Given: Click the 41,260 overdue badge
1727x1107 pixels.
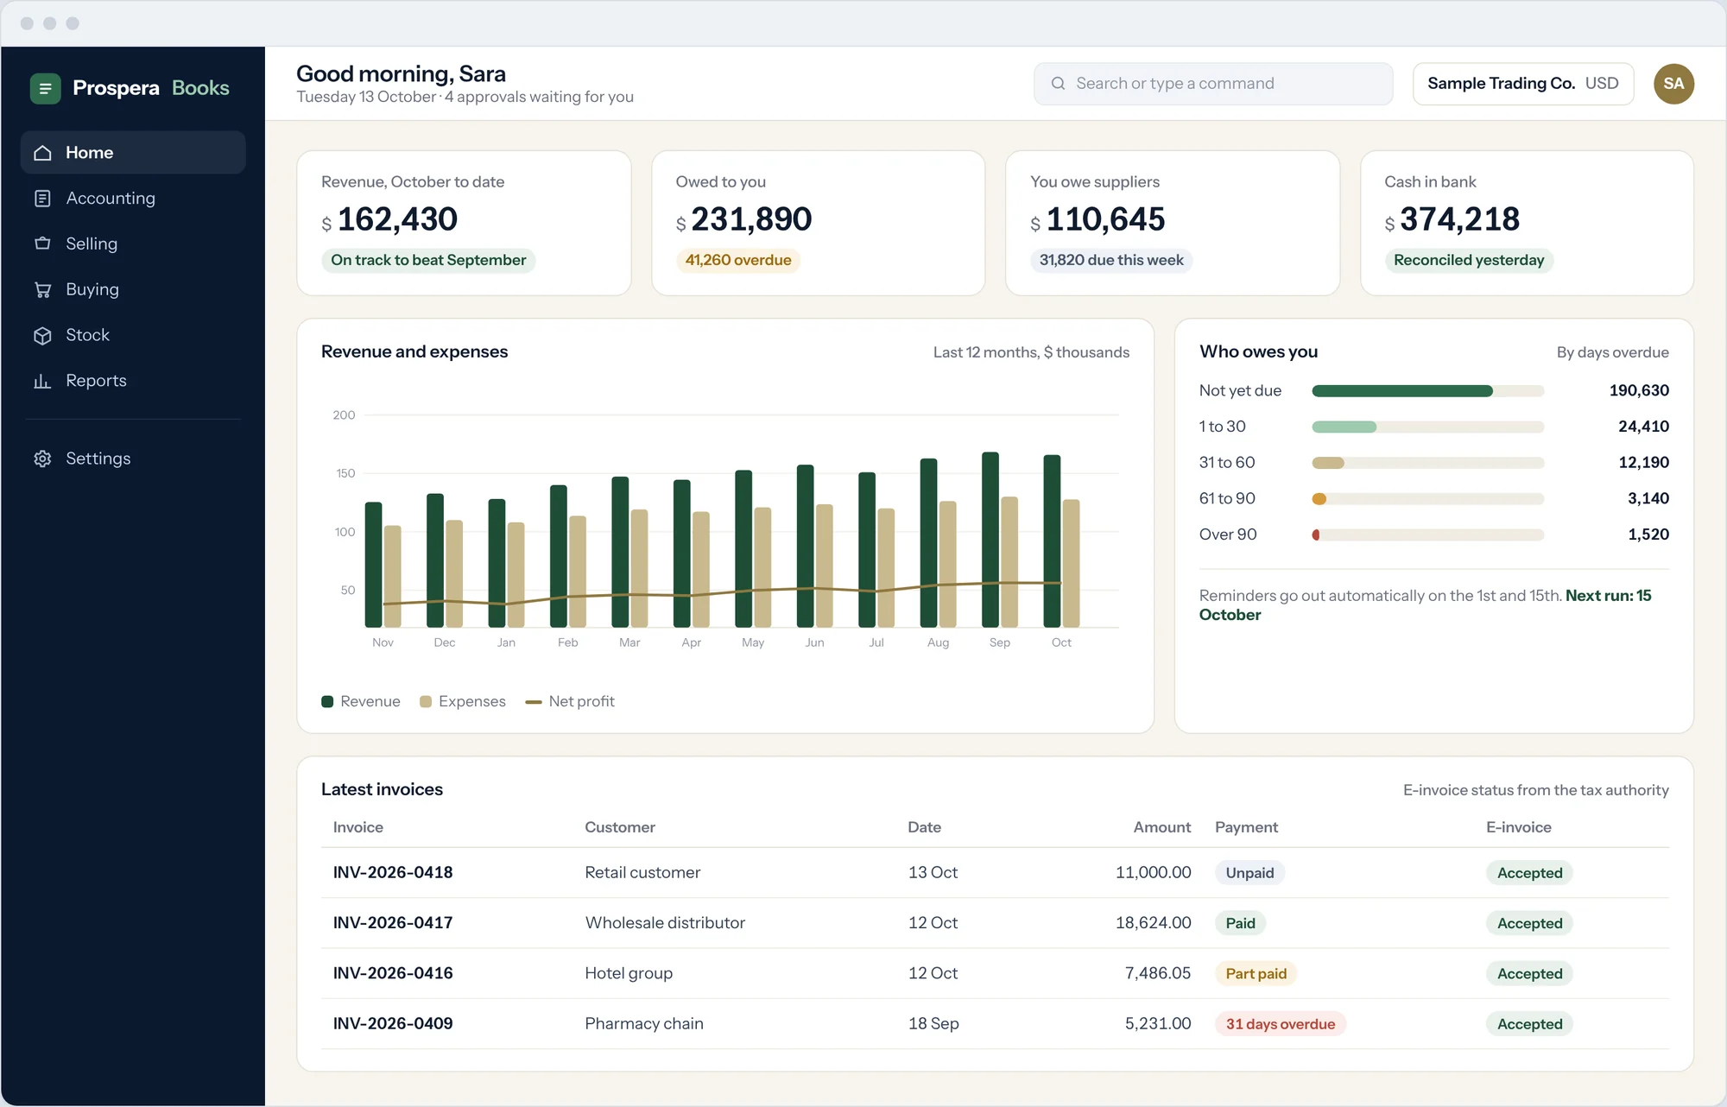Looking at the screenshot, I should click(738, 260).
